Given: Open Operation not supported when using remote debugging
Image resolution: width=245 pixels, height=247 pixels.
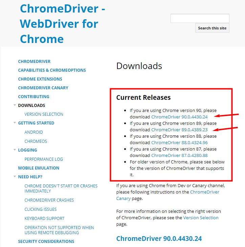Looking at the screenshot, I should coord(59,230).
